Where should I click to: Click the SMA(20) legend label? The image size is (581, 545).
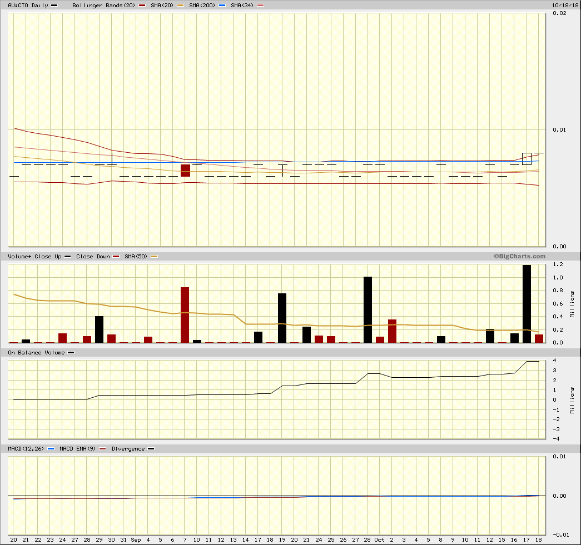[162, 6]
